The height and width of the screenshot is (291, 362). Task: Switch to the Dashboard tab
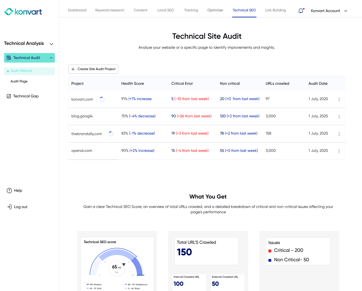click(x=77, y=10)
